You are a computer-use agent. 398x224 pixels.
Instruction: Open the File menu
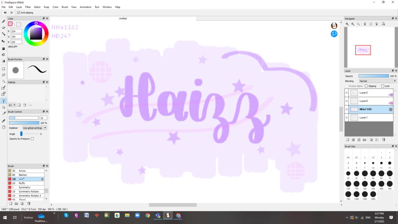point(3,7)
